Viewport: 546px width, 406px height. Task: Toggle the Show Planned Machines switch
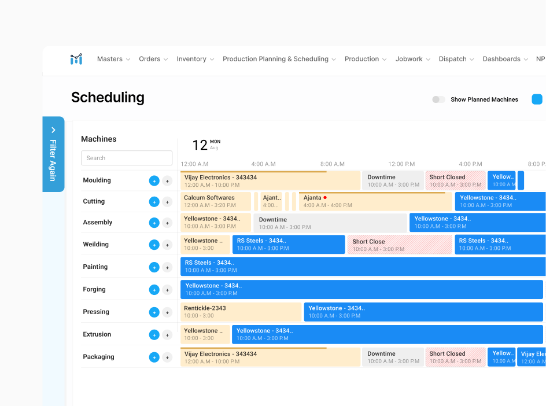(438, 99)
